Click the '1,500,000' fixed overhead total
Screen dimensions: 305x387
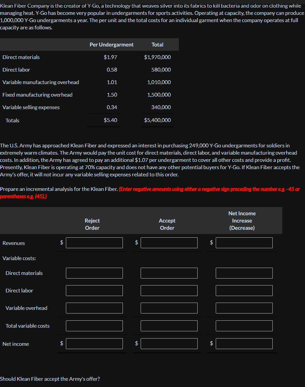[x=159, y=95]
